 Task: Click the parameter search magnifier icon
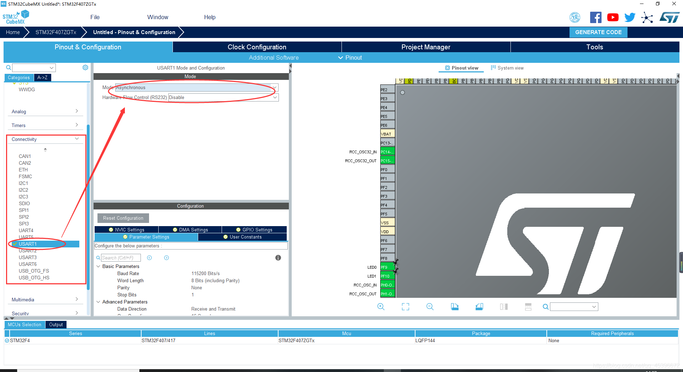[98, 258]
